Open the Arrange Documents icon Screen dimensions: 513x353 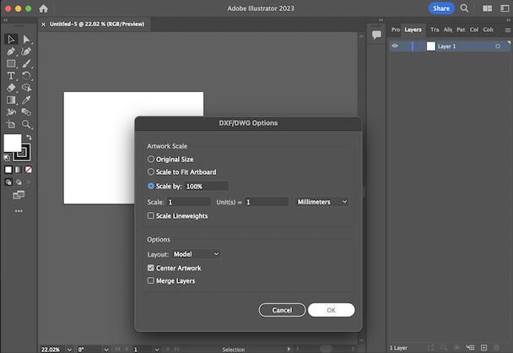(487, 8)
